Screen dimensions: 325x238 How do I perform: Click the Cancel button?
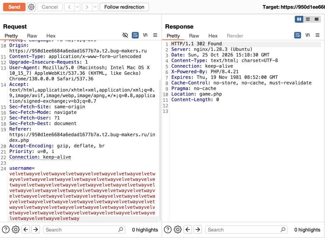coord(50,7)
